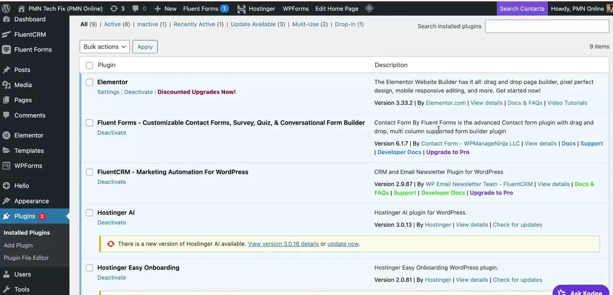
Task: Show Recently Active plugins
Action: [x=198, y=24]
